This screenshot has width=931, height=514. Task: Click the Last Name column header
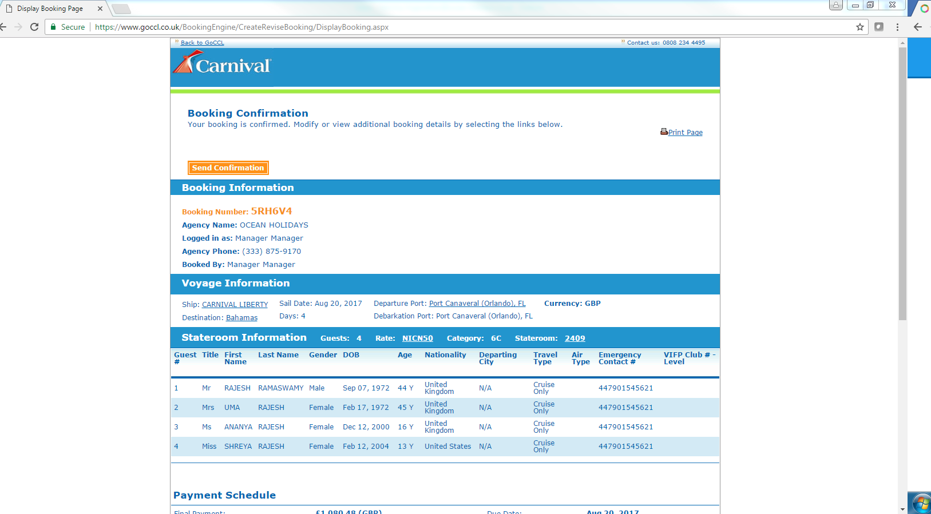[x=278, y=355]
